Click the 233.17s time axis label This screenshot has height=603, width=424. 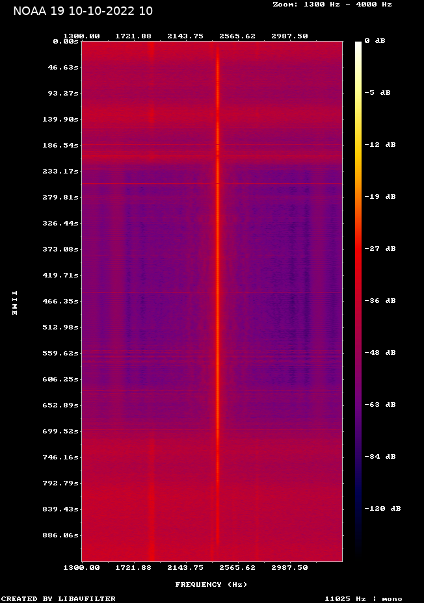[x=60, y=172]
